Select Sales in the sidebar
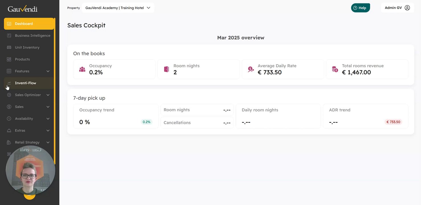The width and height of the screenshot is (421, 205). click(19, 107)
